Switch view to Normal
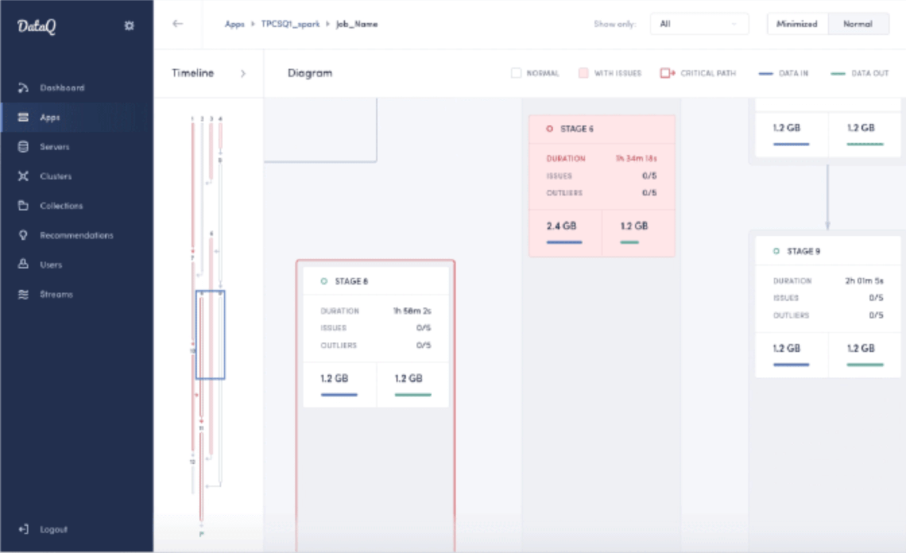Screen dimensions: 906x553 pyautogui.click(x=857, y=24)
